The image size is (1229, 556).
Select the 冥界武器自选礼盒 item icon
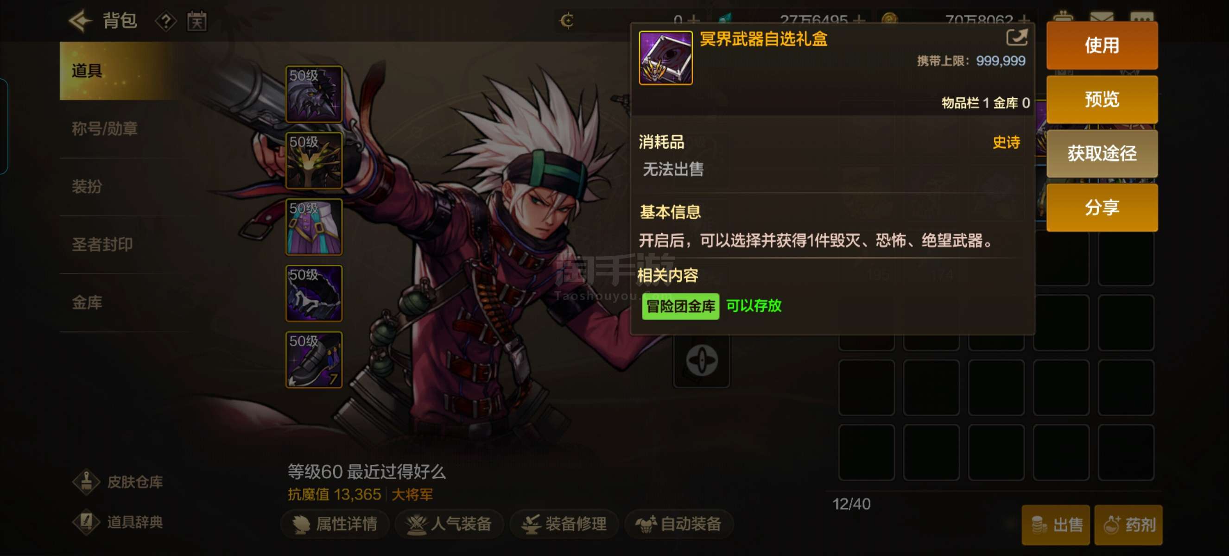tap(665, 58)
